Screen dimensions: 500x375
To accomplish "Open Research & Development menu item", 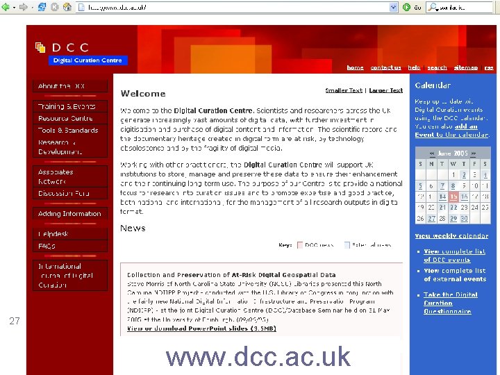I will tap(70, 147).
